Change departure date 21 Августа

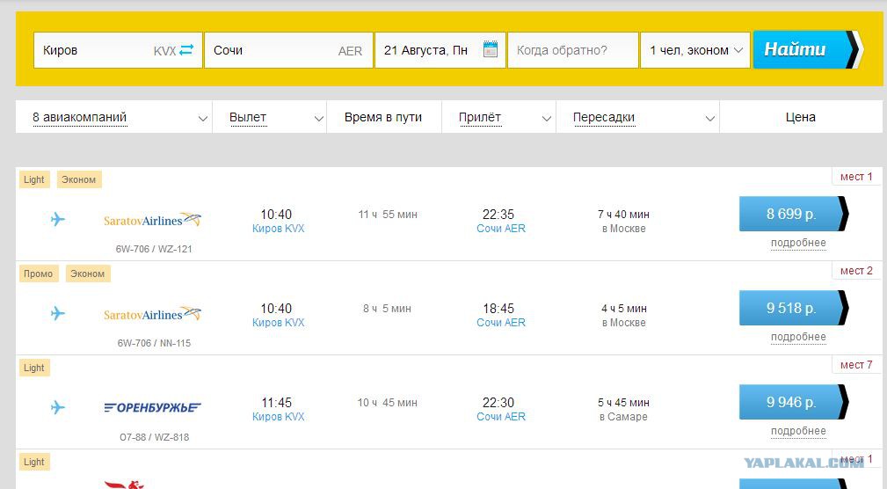(x=440, y=50)
